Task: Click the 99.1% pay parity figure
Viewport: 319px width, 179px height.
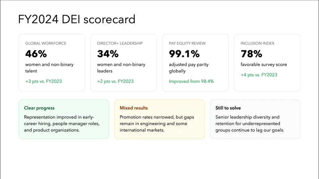Action: point(183,54)
